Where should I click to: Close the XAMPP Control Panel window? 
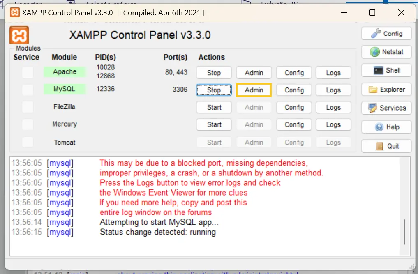(401, 12)
